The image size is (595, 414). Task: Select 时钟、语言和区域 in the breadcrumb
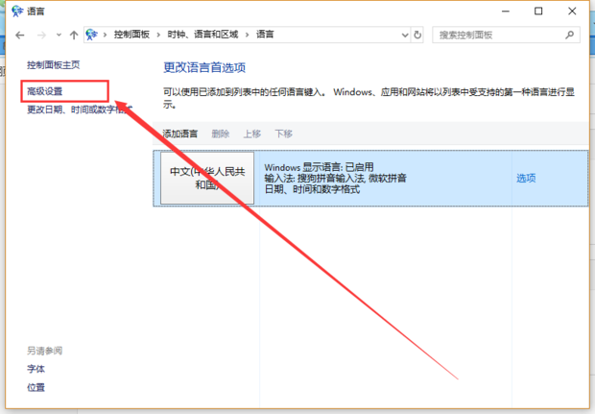202,35
